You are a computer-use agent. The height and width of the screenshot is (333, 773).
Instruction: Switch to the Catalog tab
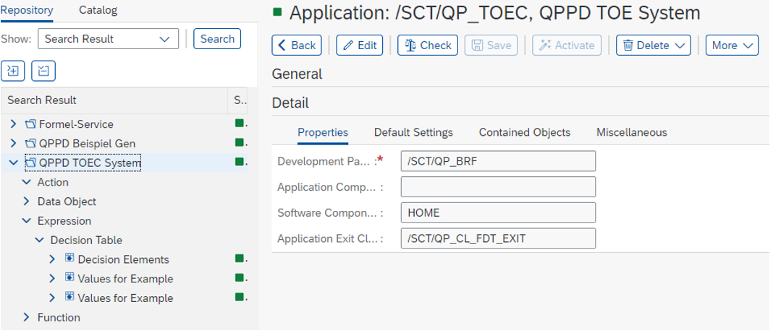[98, 10]
